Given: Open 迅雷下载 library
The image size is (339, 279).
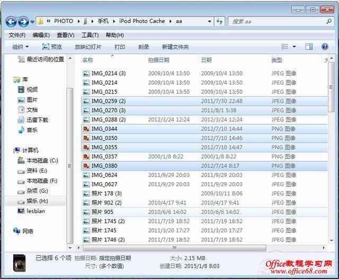Looking at the screenshot, I should pyautogui.click(x=33, y=120).
